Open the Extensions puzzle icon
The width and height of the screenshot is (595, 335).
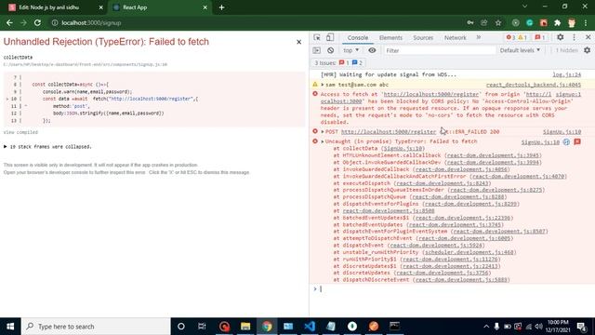pos(558,22)
